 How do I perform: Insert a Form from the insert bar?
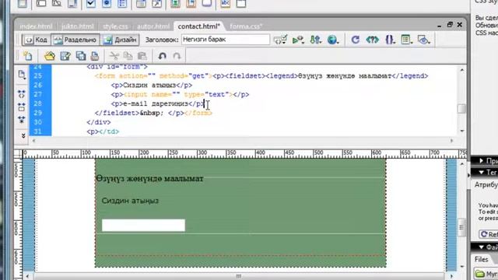[23, 3]
